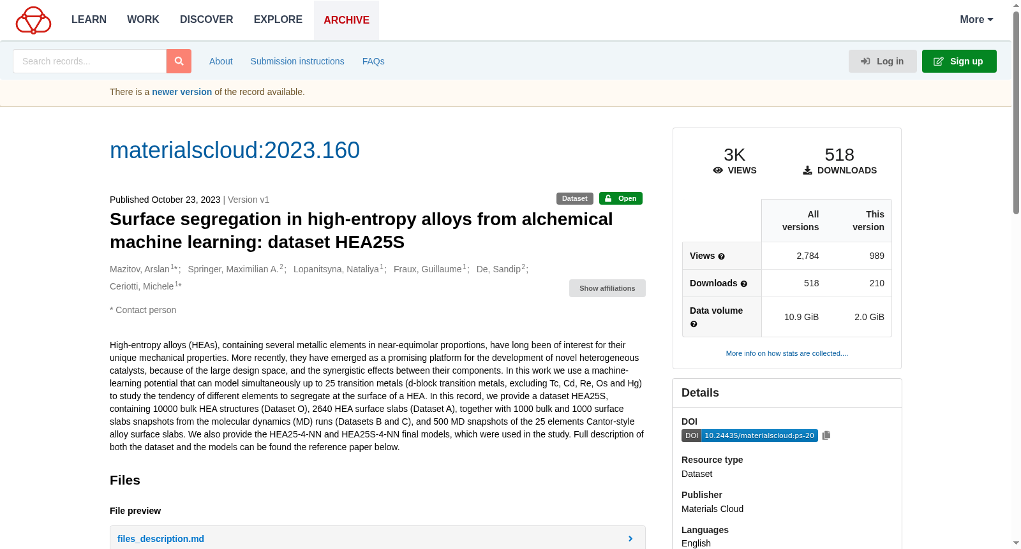Click the green Open access badge
1021x549 pixels.
(x=621, y=198)
